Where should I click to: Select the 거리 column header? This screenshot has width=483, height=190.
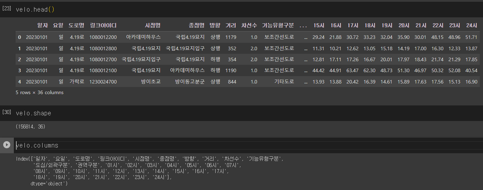(x=231, y=25)
